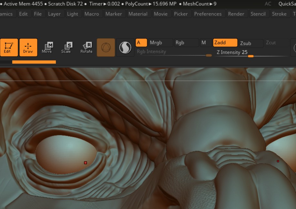Click the Rgb Intensity slider
The image size is (296, 209).
(174, 53)
